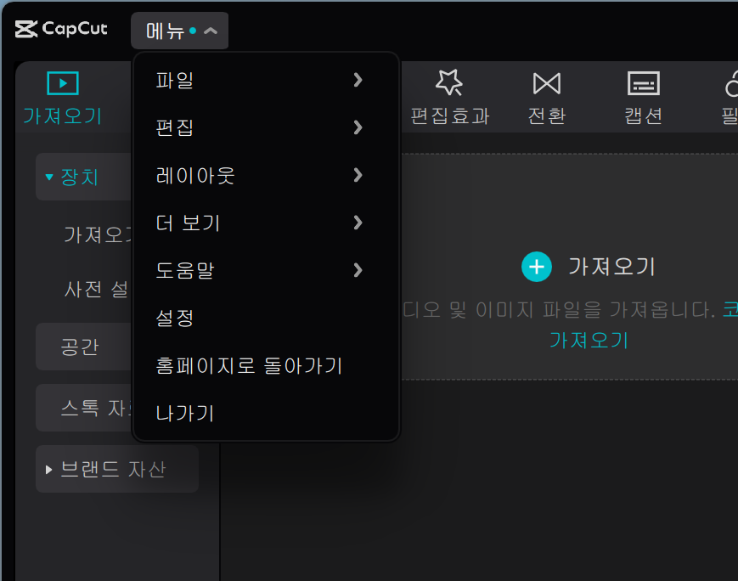Click the CapCut logo icon

pos(27,28)
